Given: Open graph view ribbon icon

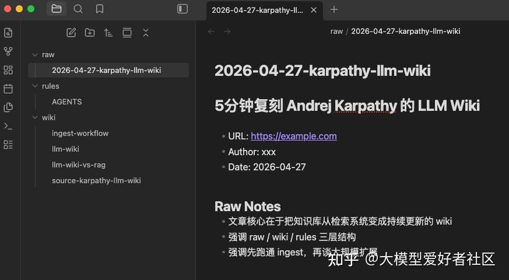Looking at the screenshot, I should [8, 51].
